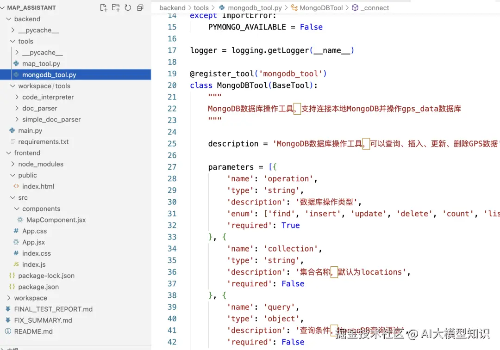This screenshot has height=350, width=500.
Task: Open MapComponent.jsx file
Action: tap(56, 220)
